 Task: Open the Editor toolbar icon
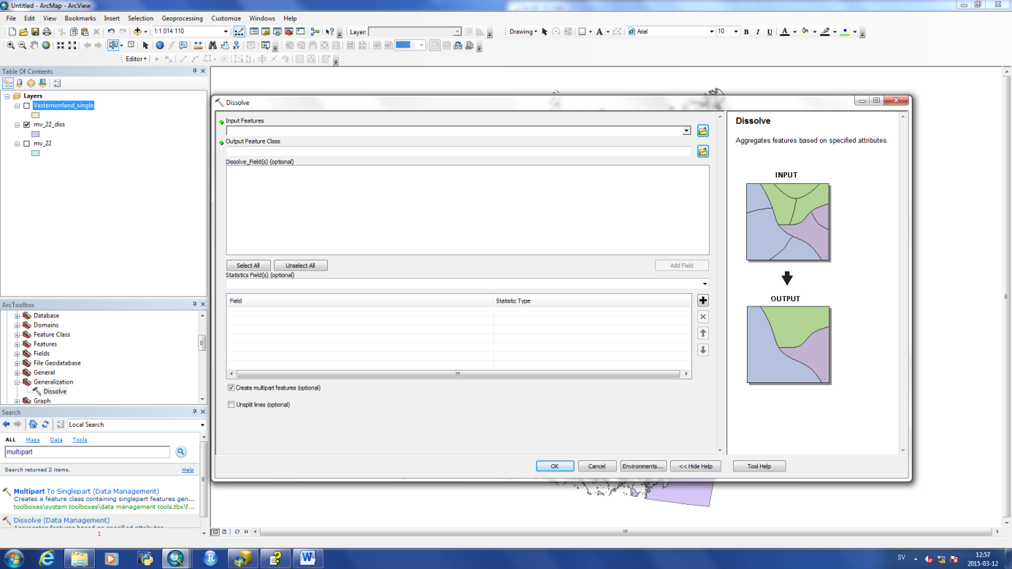click(x=239, y=31)
